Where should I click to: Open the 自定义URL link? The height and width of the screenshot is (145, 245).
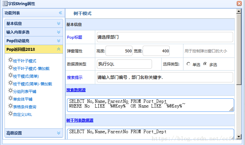click(23, 115)
